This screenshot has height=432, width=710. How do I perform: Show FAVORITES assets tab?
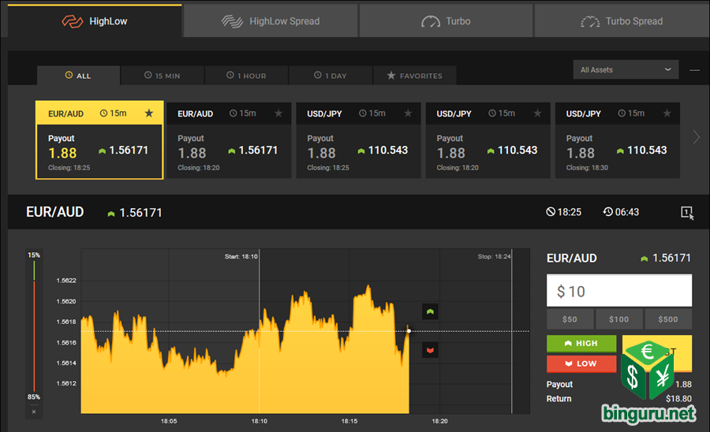(414, 76)
